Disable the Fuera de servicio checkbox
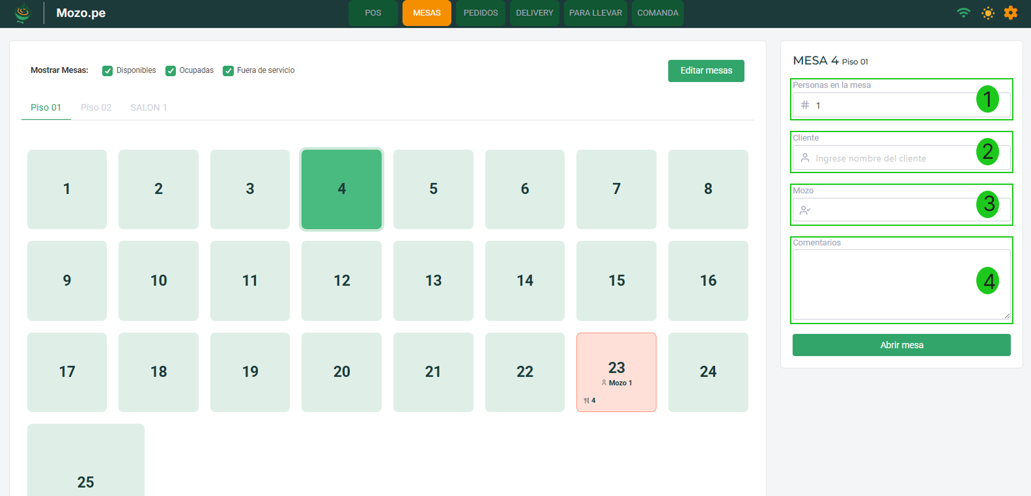 [x=228, y=71]
